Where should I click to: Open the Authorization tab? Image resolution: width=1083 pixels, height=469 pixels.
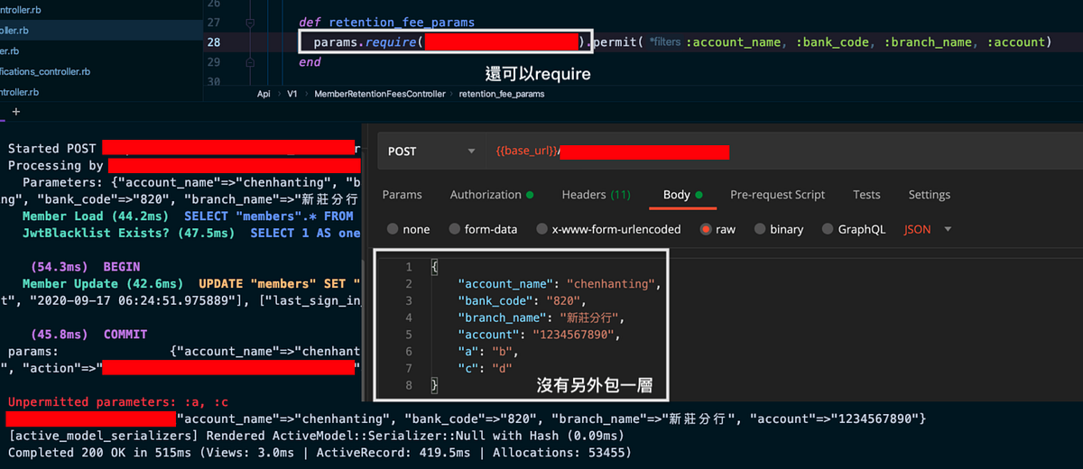tap(492, 195)
